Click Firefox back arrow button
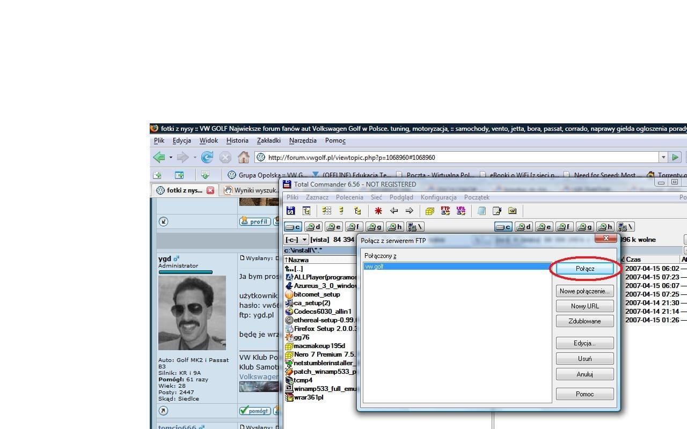The image size is (687, 429). (159, 157)
